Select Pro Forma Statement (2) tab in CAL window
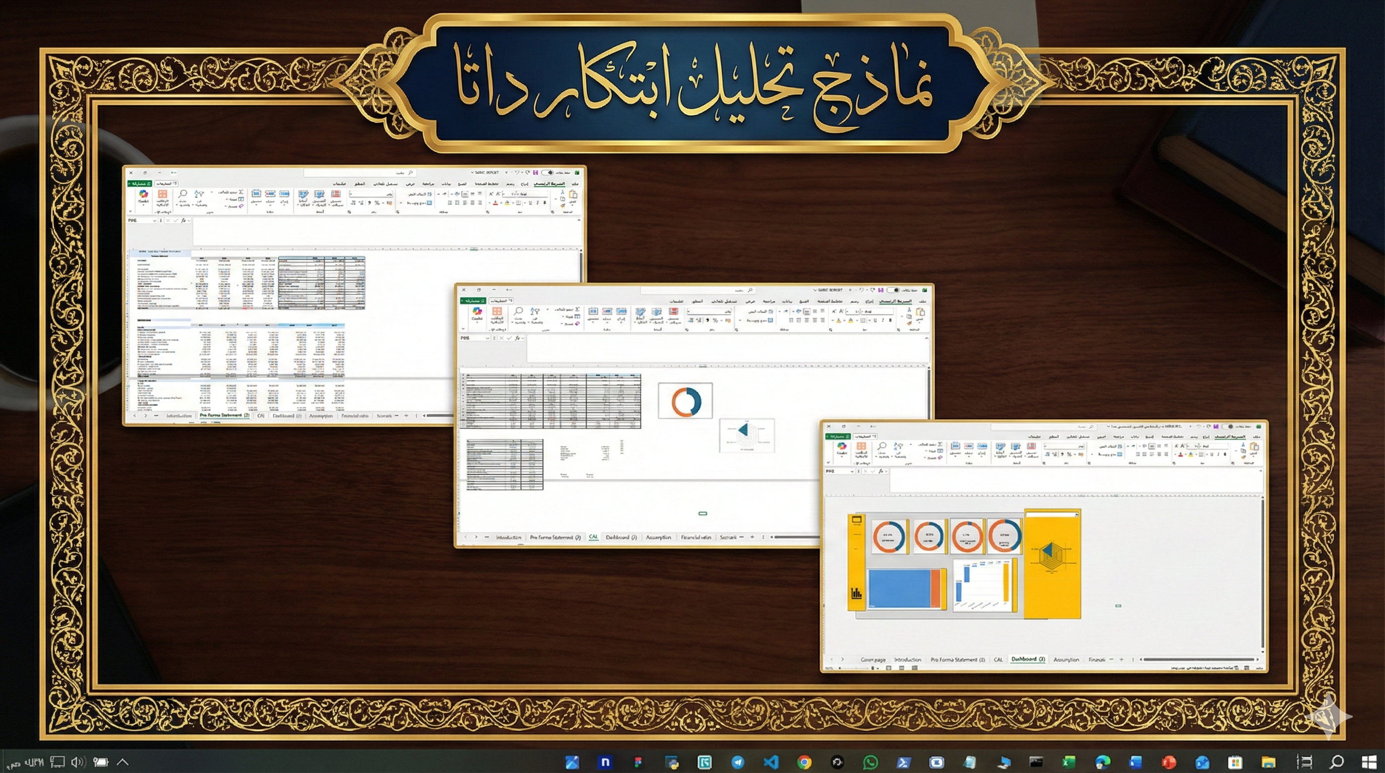Screen dimensions: 1385x773 (x=555, y=537)
